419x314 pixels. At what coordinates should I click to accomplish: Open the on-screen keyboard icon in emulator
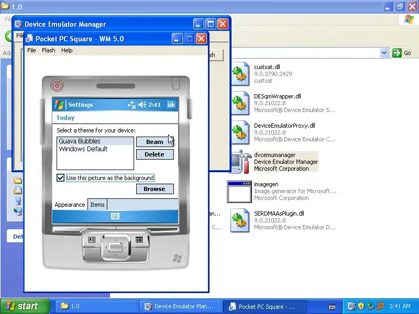coord(115,216)
